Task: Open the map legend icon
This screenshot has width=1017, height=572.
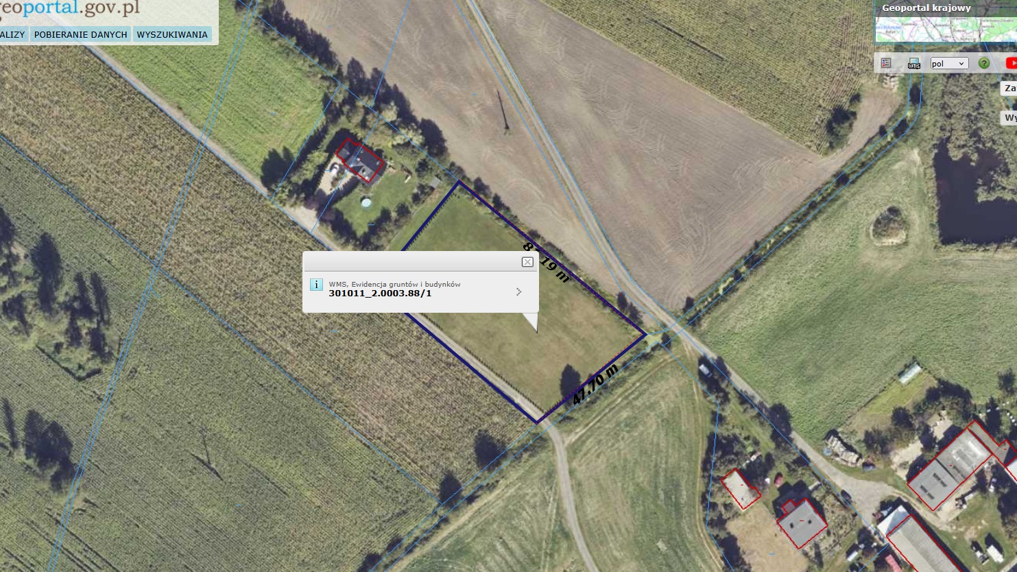Action: 885,63
